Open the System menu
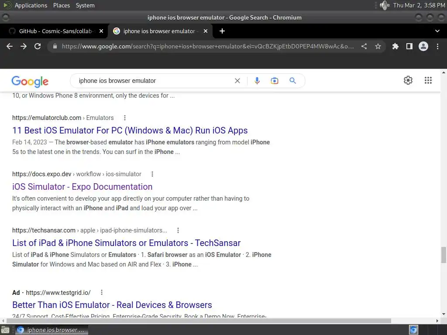Viewport: 447px width, 335px height. [85, 5]
